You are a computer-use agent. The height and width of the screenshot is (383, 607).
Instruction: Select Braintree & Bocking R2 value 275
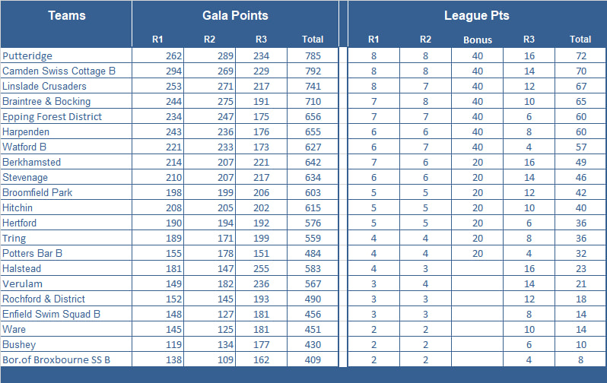209,101
